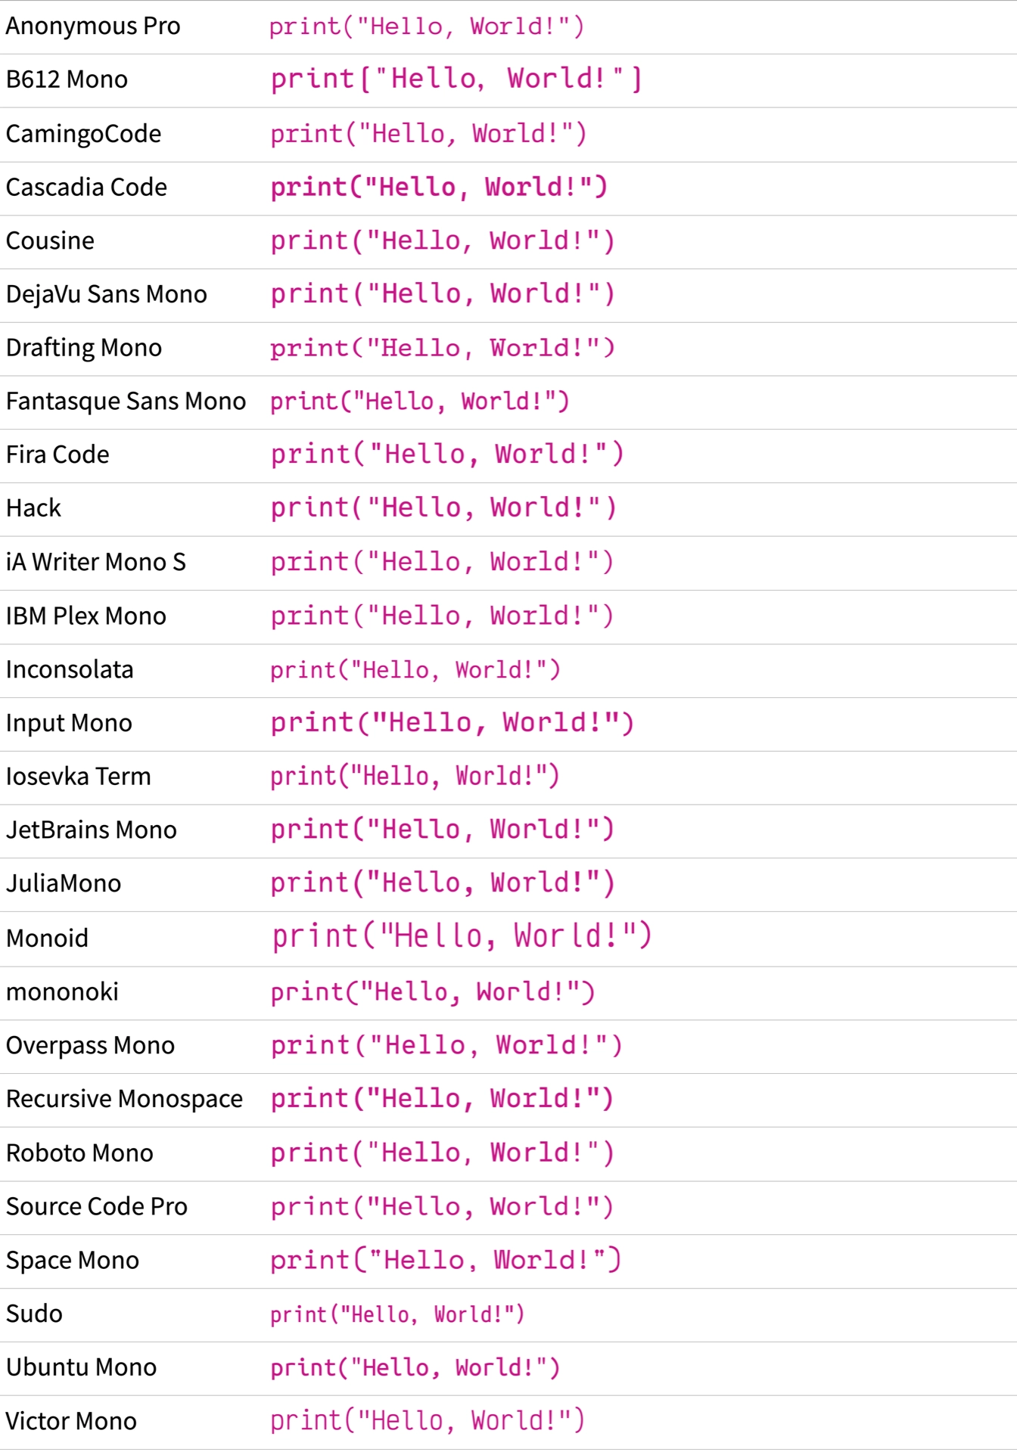Click the Space Mono code sample
The image size is (1017, 1452).
(446, 1261)
